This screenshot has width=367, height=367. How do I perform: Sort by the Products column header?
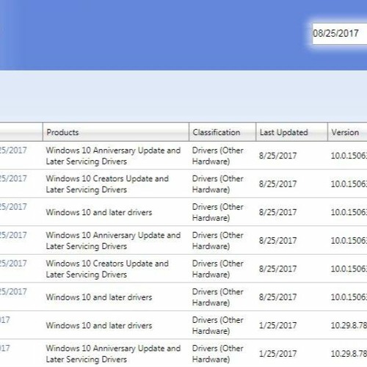point(116,132)
